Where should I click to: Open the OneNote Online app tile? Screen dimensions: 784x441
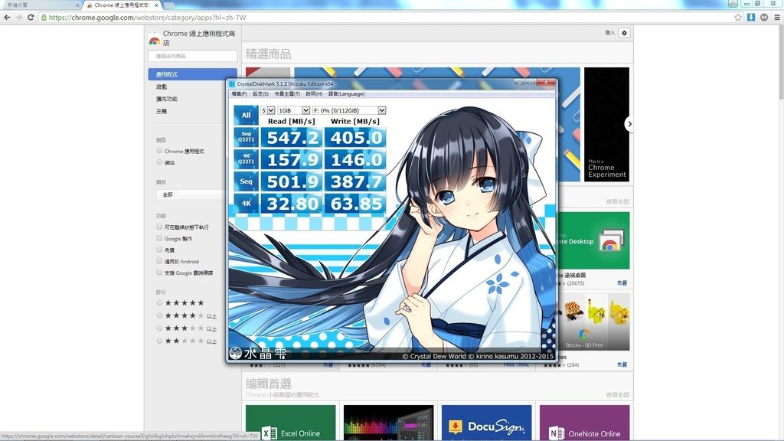[584, 423]
